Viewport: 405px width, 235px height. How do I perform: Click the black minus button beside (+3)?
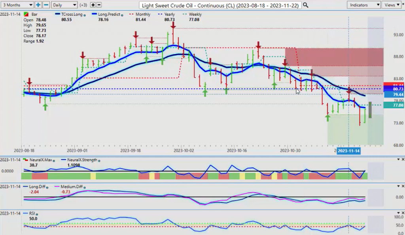[99, 5]
